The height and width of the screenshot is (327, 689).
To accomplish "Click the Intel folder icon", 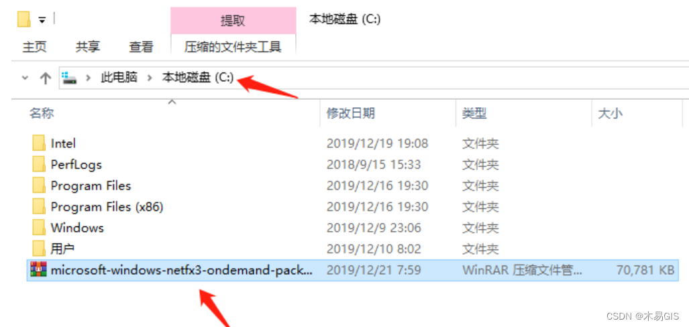I will coord(39,143).
